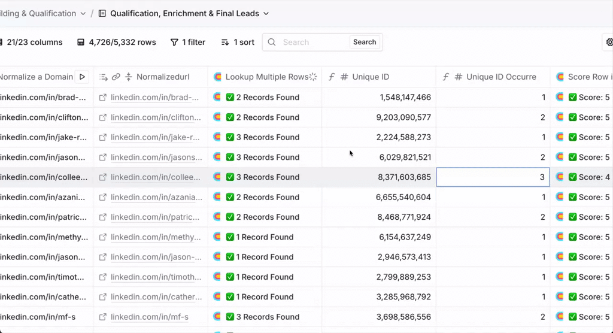
Task: Click the Clay icon in Score Row header
Action: coord(560,77)
